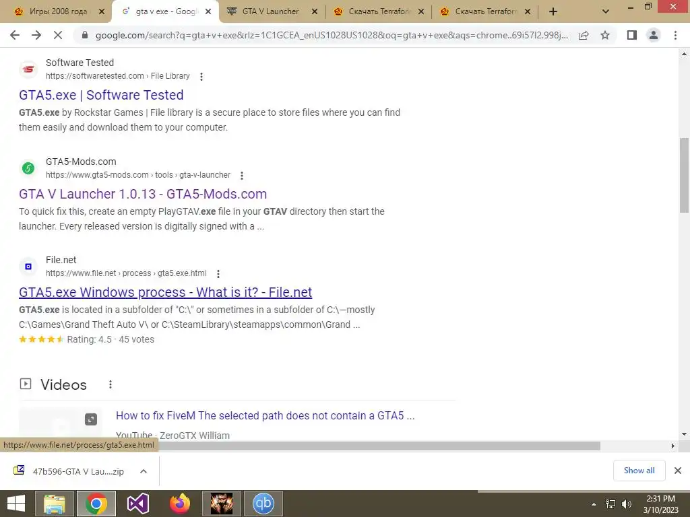Viewport: 690px width, 517px height.
Task: Click the GTA5-Mods.com site favicon
Action: click(x=28, y=168)
